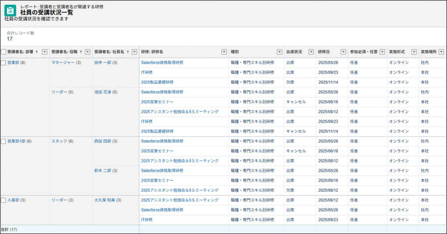Open the 研修: 研修名 column dropdown
The height and width of the screenshot is (234, 447).
(224, 52)
